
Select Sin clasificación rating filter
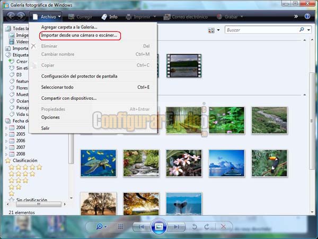(29, 200)
